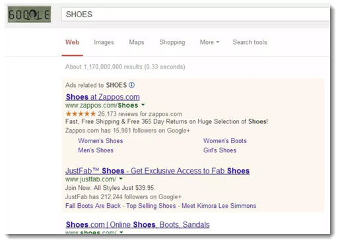340x244 pixels.
Task: Click the search box containing SHOES
Action: 195,15
